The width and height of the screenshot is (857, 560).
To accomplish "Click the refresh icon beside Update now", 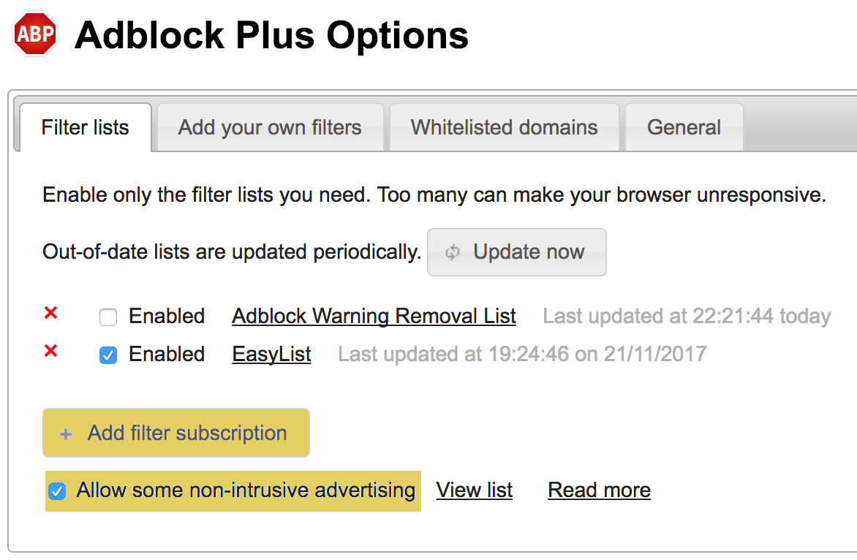I will pyautogui.click(x=453, y=252).
